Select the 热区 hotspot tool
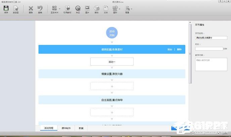The width and height of the screenshot is (231, 137). pyautogui.click(x=78, y=8)
